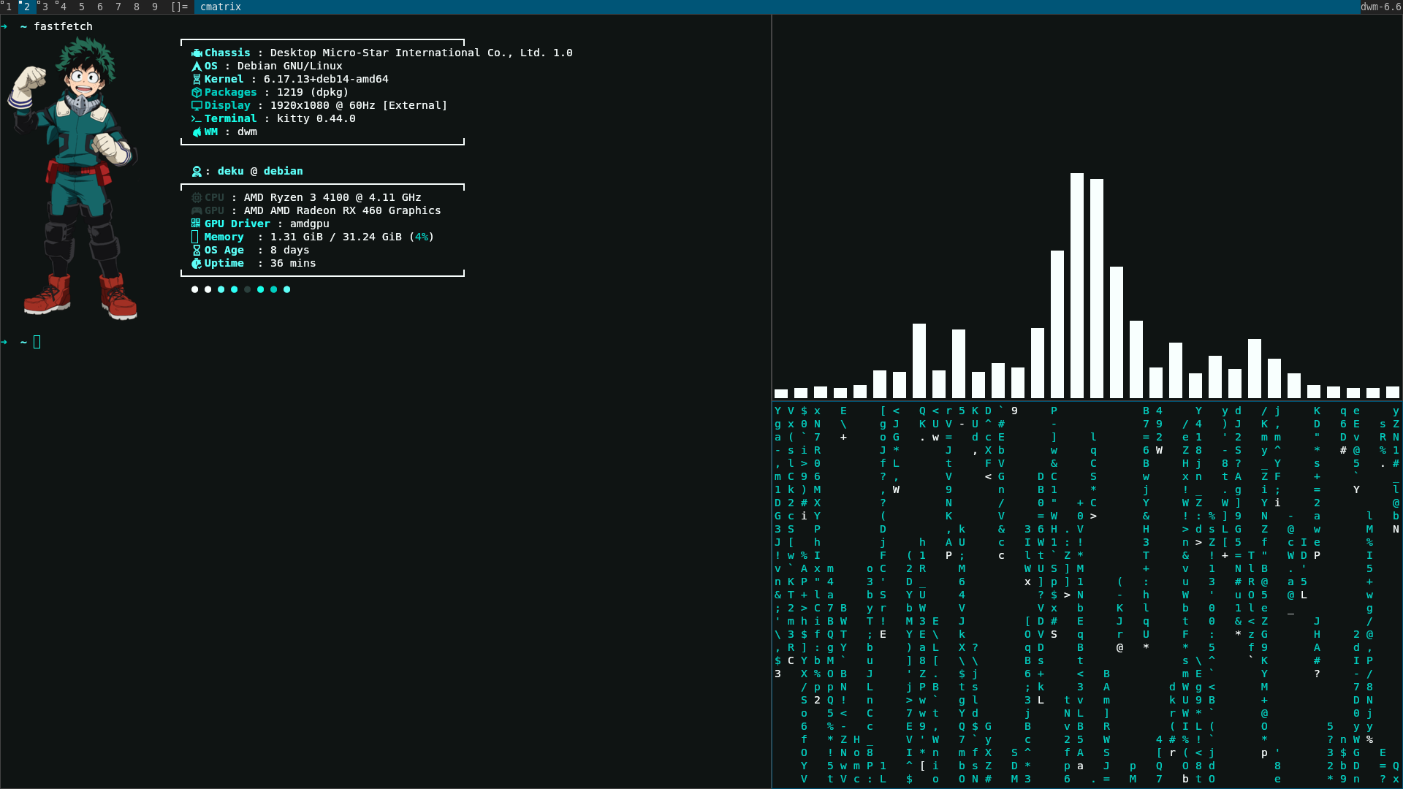
Task: Click the user icon beside deku
Action: point(197,172)
